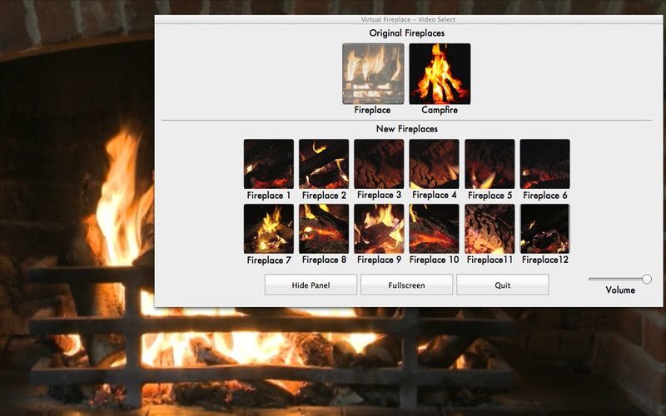Choose the Fireplace 10 thumbnail
Screen dimensions: 666x416
point(434,229)
